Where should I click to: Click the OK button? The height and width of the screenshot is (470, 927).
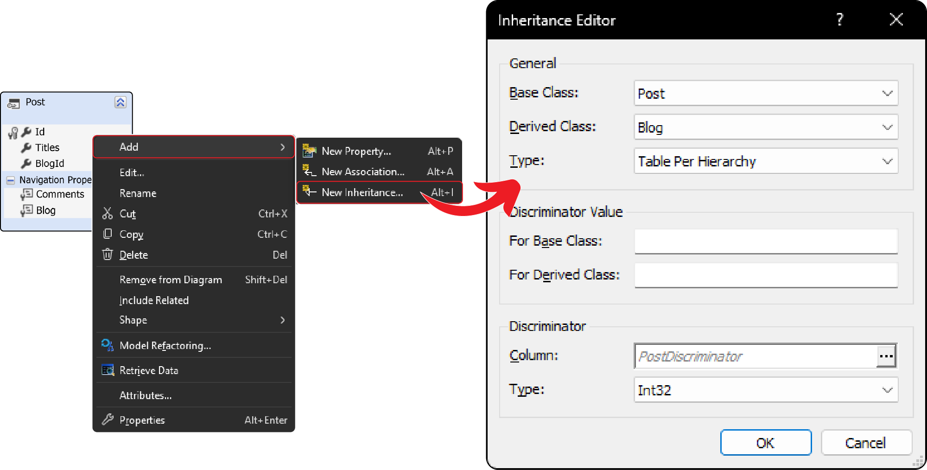tap(765, 442)
